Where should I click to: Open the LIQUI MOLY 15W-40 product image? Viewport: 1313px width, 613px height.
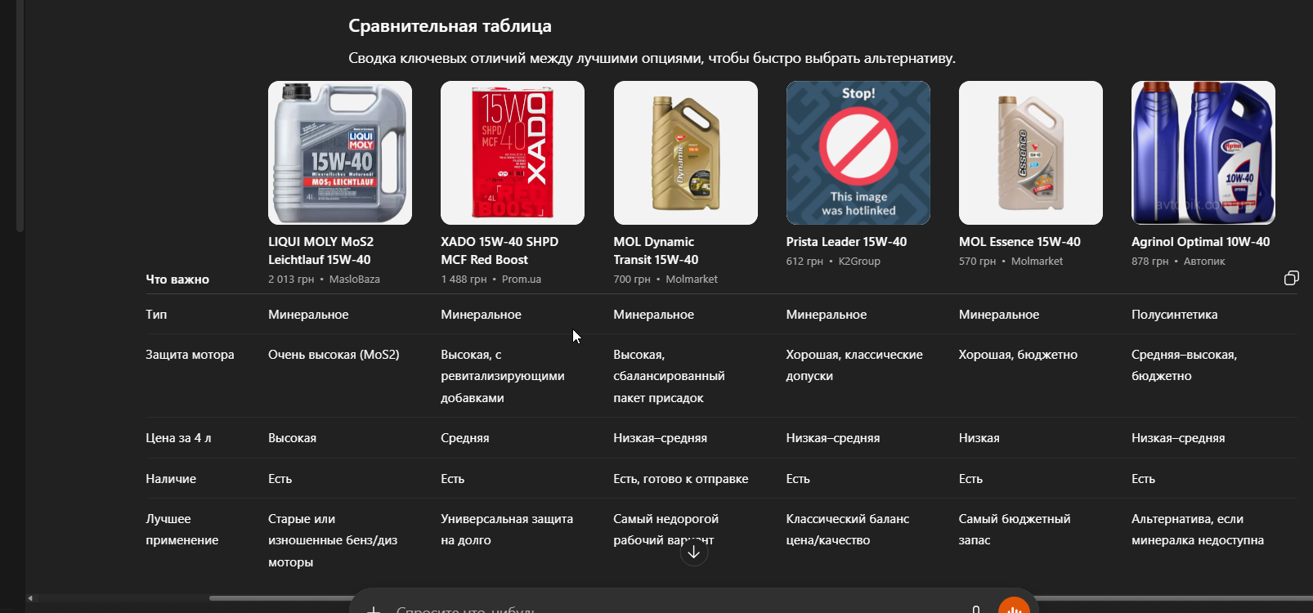pyautogui.click(x=340, y=153)
